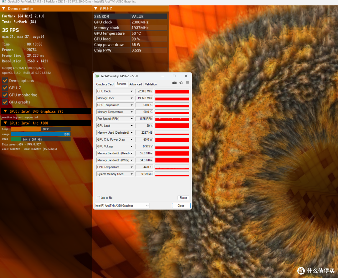The image size is (338, 278).
Task: Click the Memory Used (Dedicated) history graph
Action: [172, 132]
